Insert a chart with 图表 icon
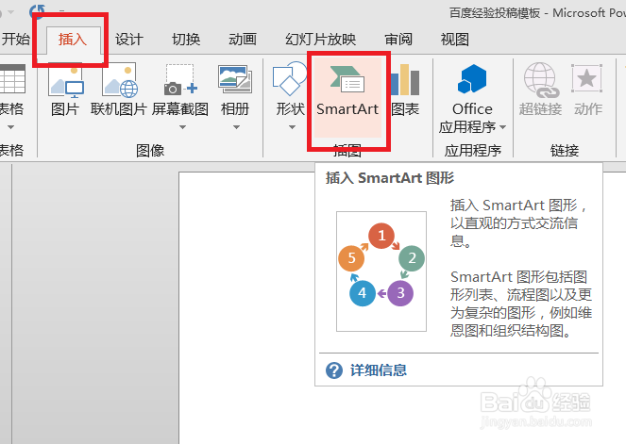The width and height of the screenshot is (626, 444). point(405,80)
